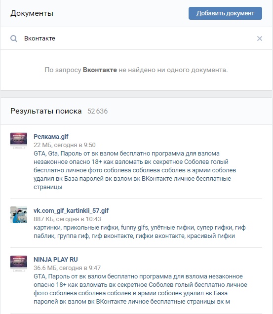Select the no-documents-found message for Вконтакте

(x=136, y=70)
